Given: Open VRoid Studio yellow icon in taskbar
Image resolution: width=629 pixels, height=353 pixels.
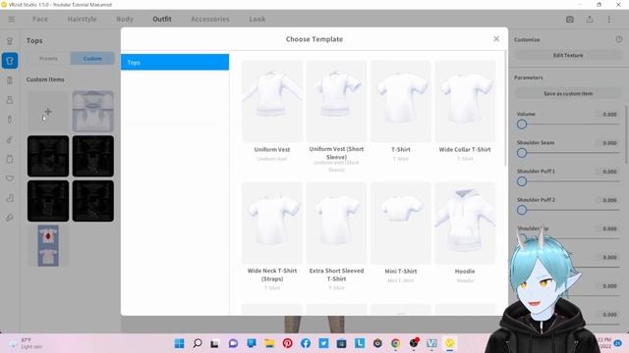Looking at the screenshot, I should coord(450,343).
